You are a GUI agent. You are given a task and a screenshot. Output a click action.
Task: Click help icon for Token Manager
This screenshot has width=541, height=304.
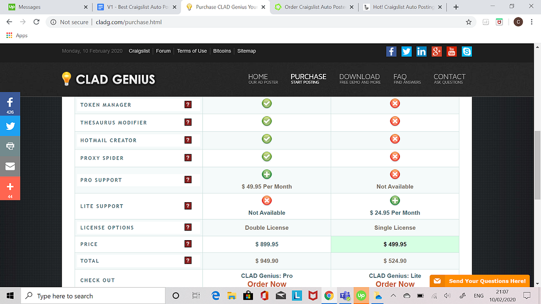(188, 104)
